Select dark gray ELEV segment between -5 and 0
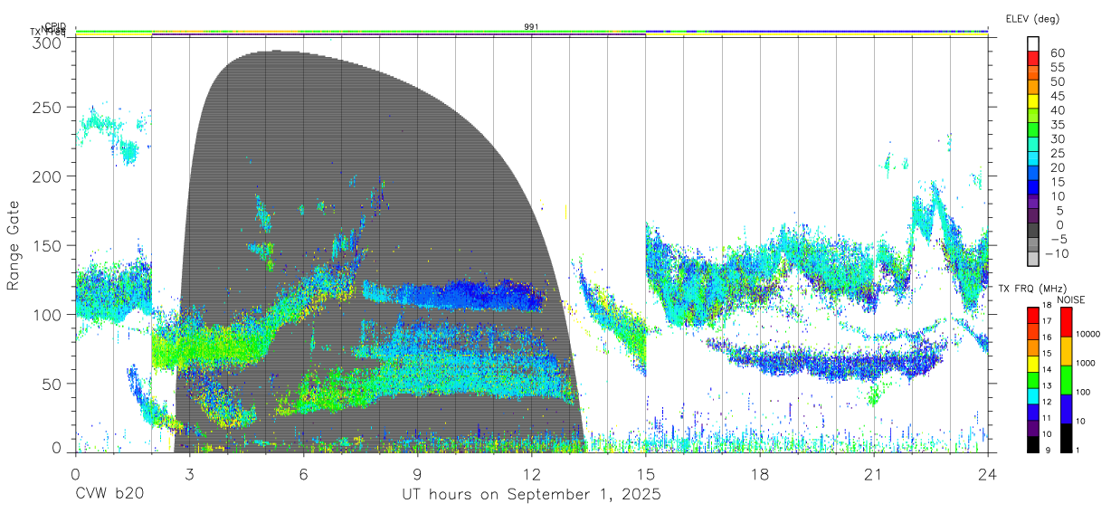 pos(1033,231)
